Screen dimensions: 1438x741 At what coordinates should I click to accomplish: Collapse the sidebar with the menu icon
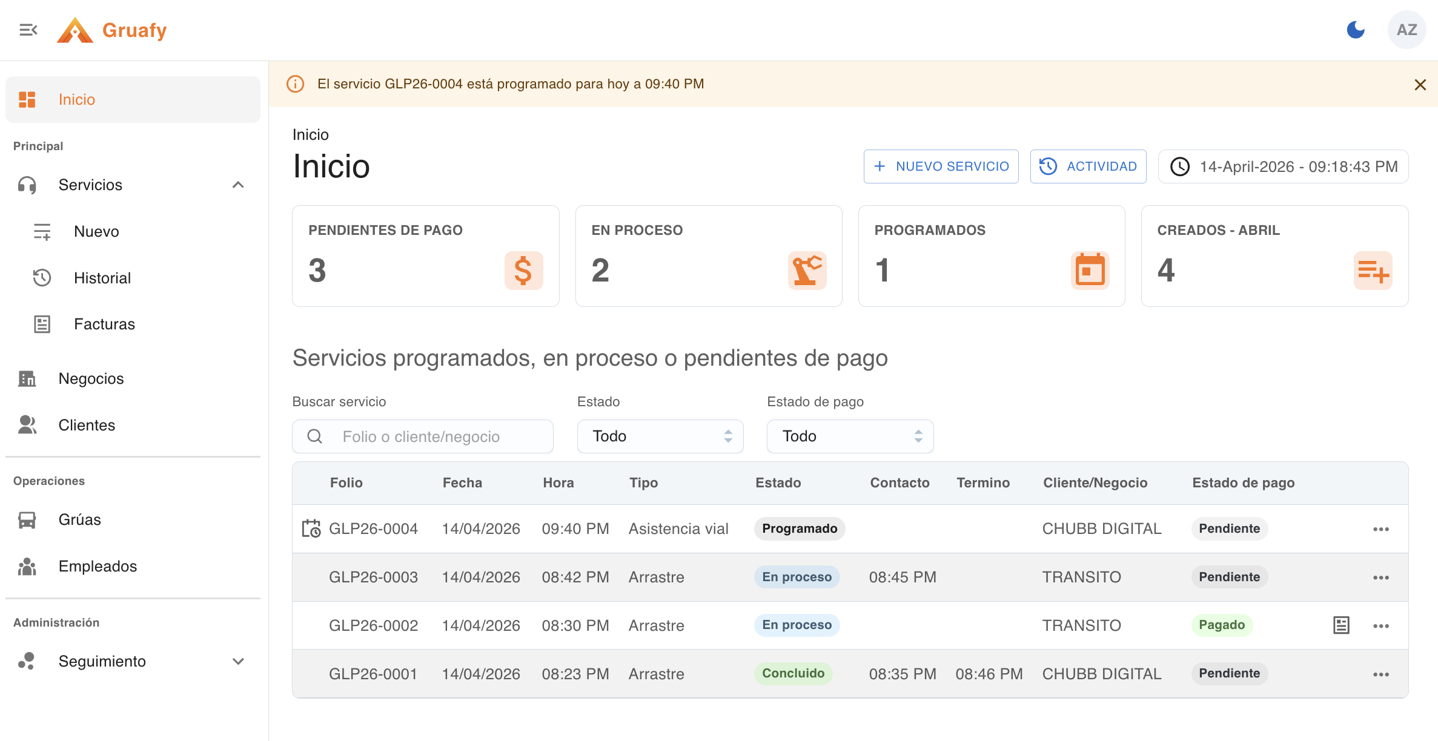click(28, 30)
